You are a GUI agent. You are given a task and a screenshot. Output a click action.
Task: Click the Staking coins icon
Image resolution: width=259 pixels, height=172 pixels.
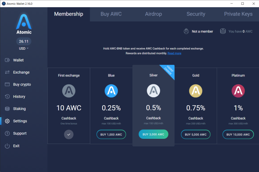(x=7, y=108)
